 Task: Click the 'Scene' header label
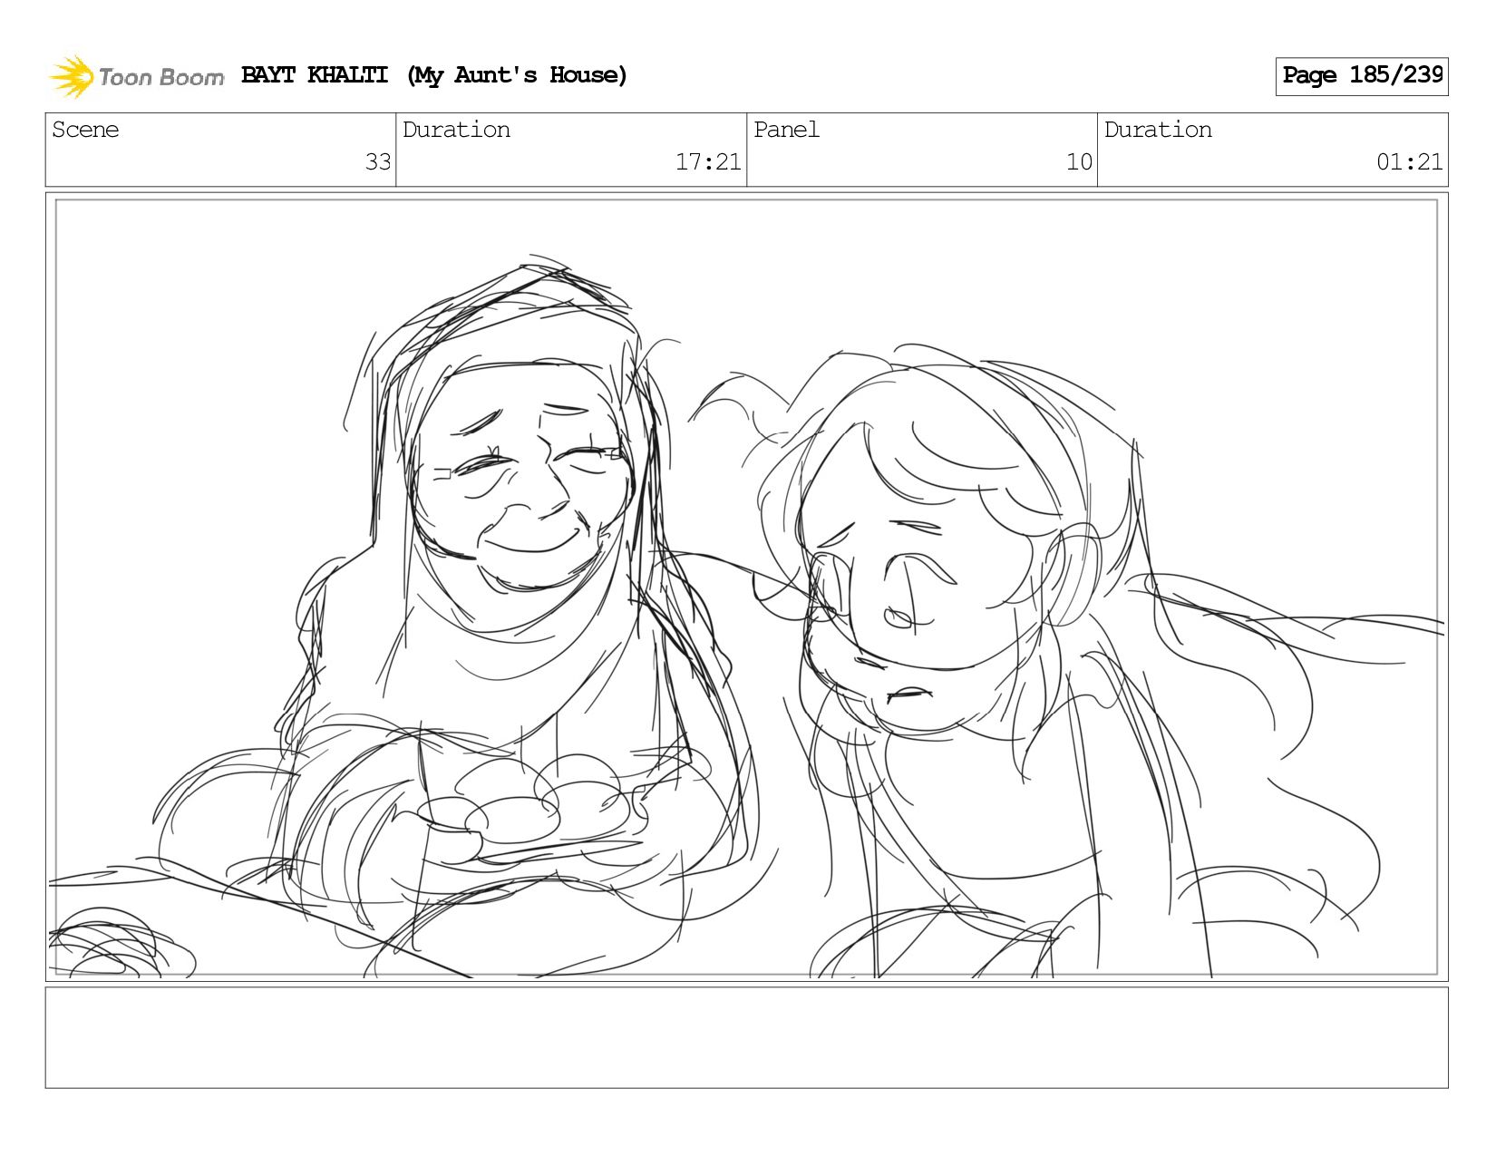pos(85,130)
